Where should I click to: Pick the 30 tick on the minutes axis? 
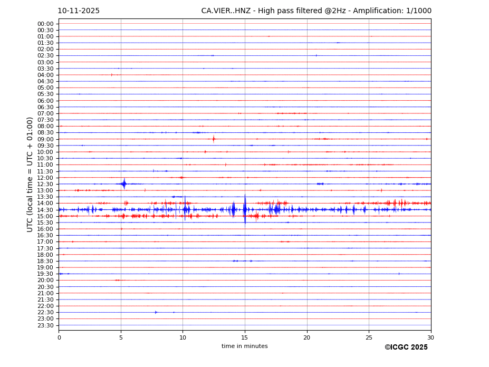tap(430, 337)
